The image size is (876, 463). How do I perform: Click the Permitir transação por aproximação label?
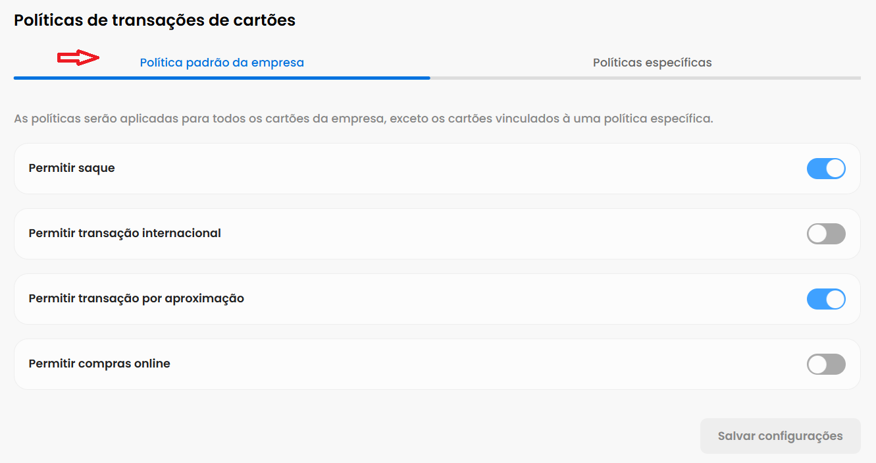point(136,298)
